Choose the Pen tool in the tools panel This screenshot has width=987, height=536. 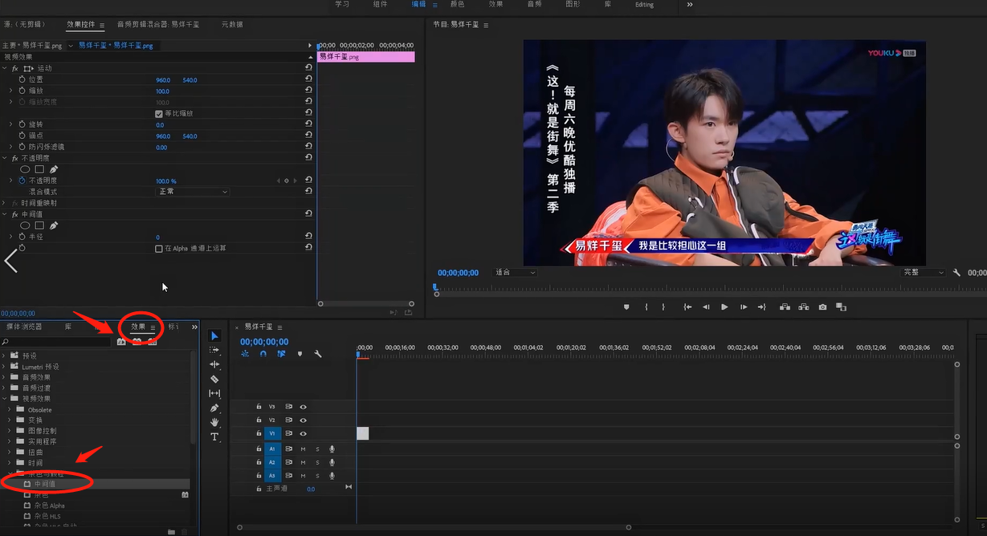coord(214,408)
